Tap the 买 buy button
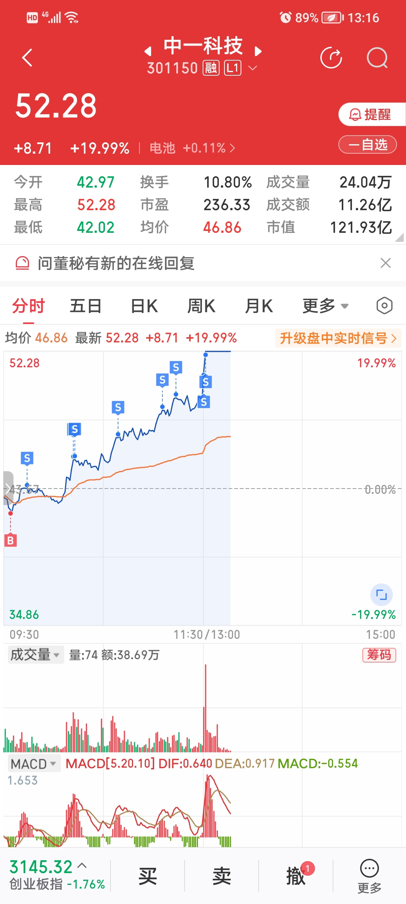Image resolution: width=406 pixels, height=904 pixels. (148, 876)
